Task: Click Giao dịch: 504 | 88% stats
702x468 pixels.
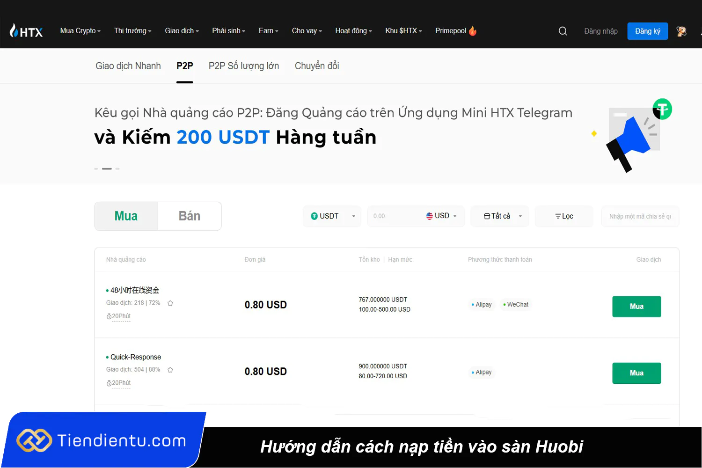Action: click(133, 370)
